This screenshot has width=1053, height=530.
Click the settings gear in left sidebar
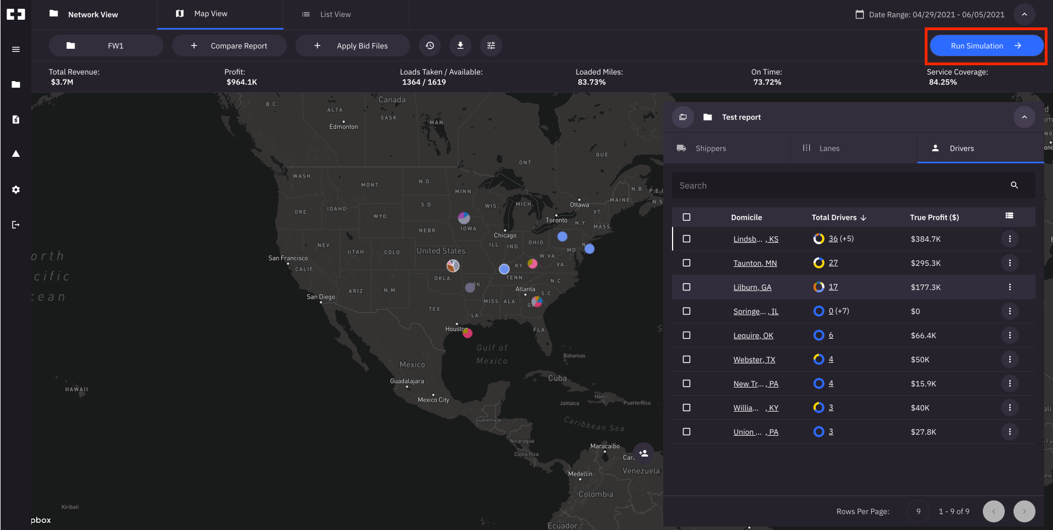[16, 190]
